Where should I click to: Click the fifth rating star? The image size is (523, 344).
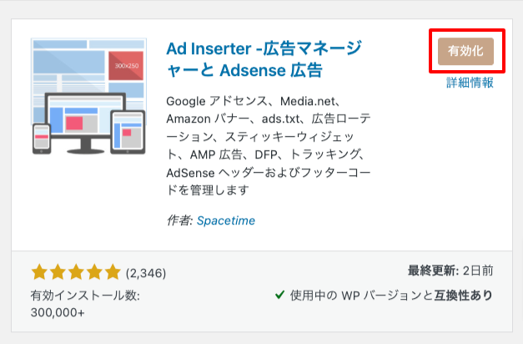[113, 271]
